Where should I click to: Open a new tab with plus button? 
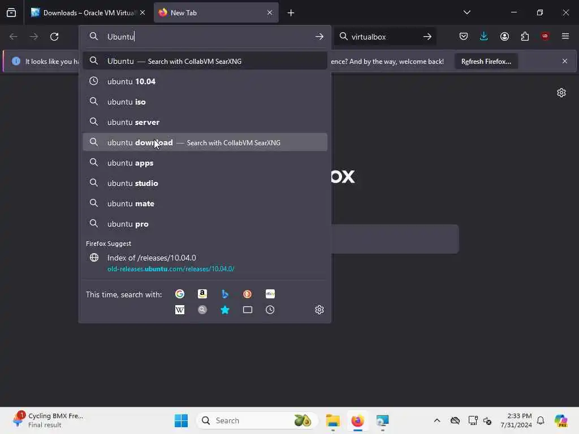[x=291, y=13]
